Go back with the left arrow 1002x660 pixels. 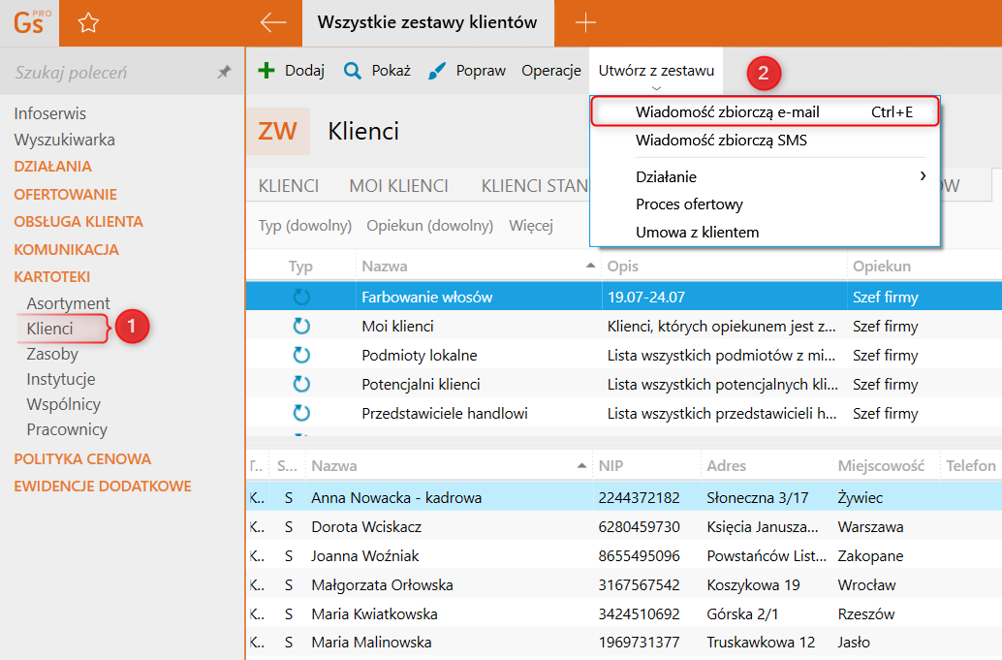coord(273,23)
